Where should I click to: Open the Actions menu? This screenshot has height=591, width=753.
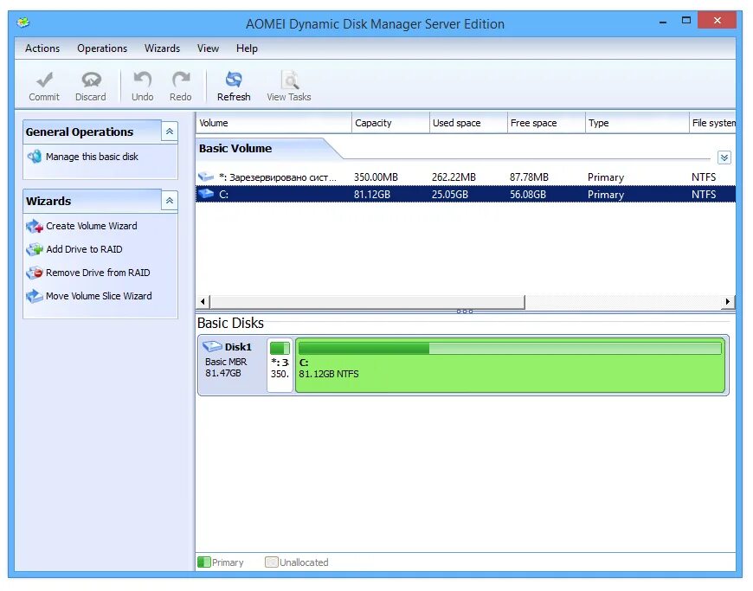click(x=42, y=48)
